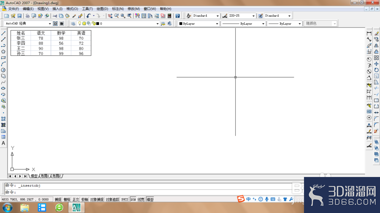Screen dimensions: 380x213
Task: Switch to the 布局1 layout tab
Action: click(45, 176)
